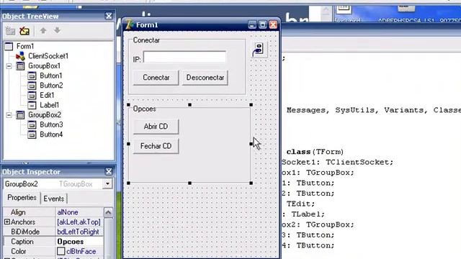Screen dimensions: 461x259
Task: Select the Form1 node icon in tree
Action: (x=9, y=46)
